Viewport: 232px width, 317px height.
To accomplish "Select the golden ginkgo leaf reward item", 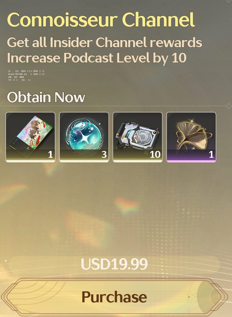I will (191, 137).
